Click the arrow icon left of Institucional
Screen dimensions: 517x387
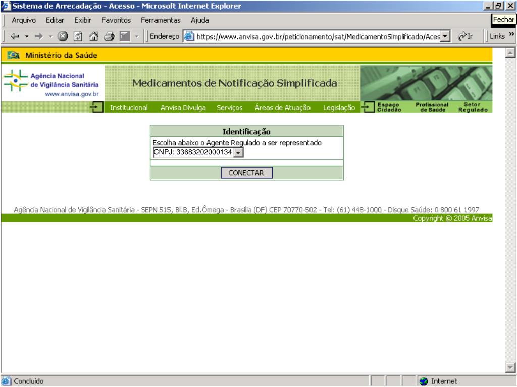click(96, 107)
